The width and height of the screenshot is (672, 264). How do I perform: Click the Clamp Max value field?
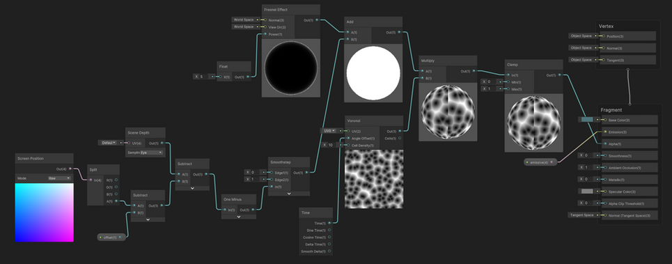click(492, 88)
